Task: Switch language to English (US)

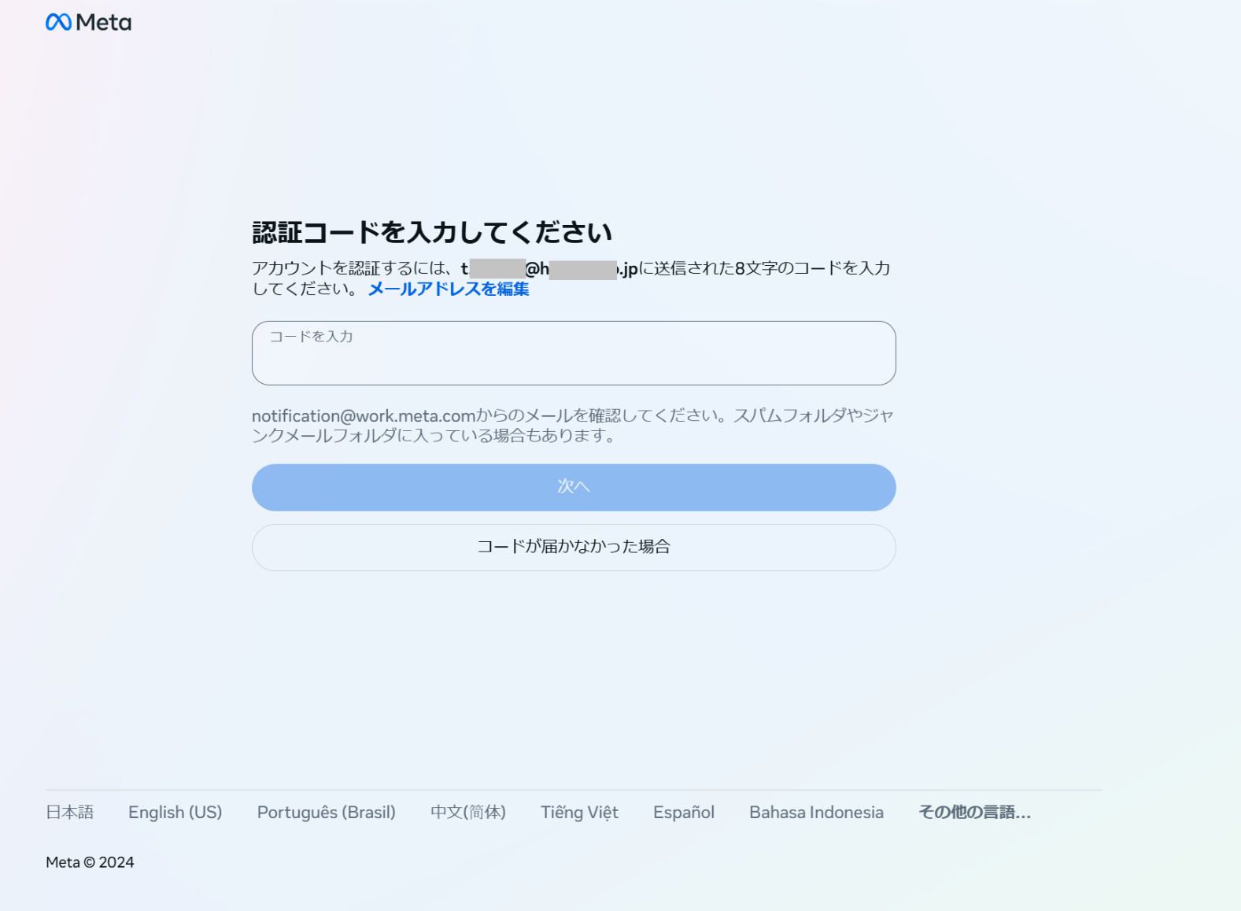Action: pyautogui.click(x=175, y=812)
